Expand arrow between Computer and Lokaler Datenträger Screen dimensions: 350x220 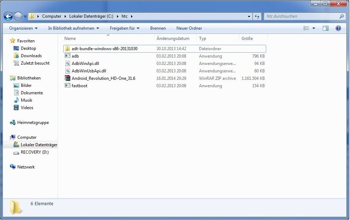pyautogui.click(x=65, y=16)
